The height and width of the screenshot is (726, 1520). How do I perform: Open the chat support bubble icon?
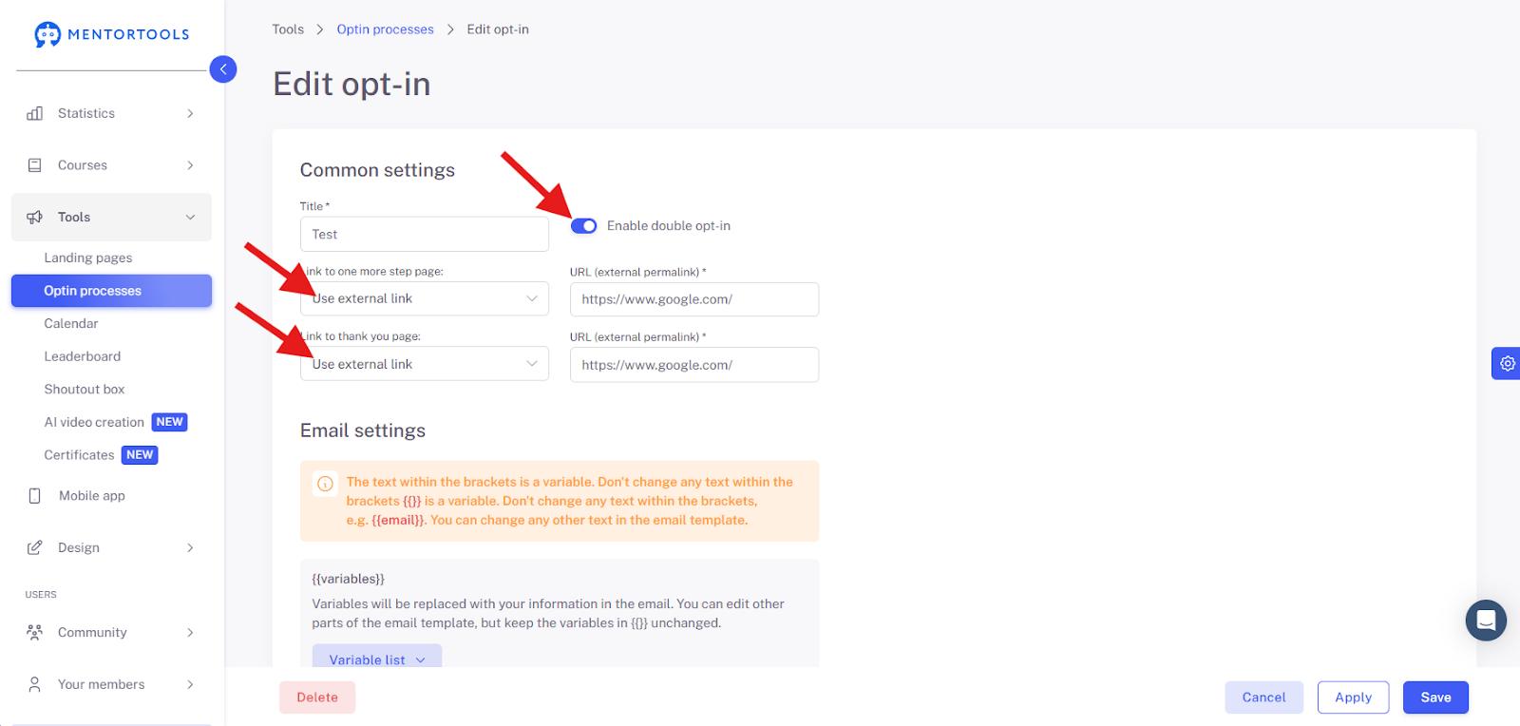click(x=1486, y=621)
